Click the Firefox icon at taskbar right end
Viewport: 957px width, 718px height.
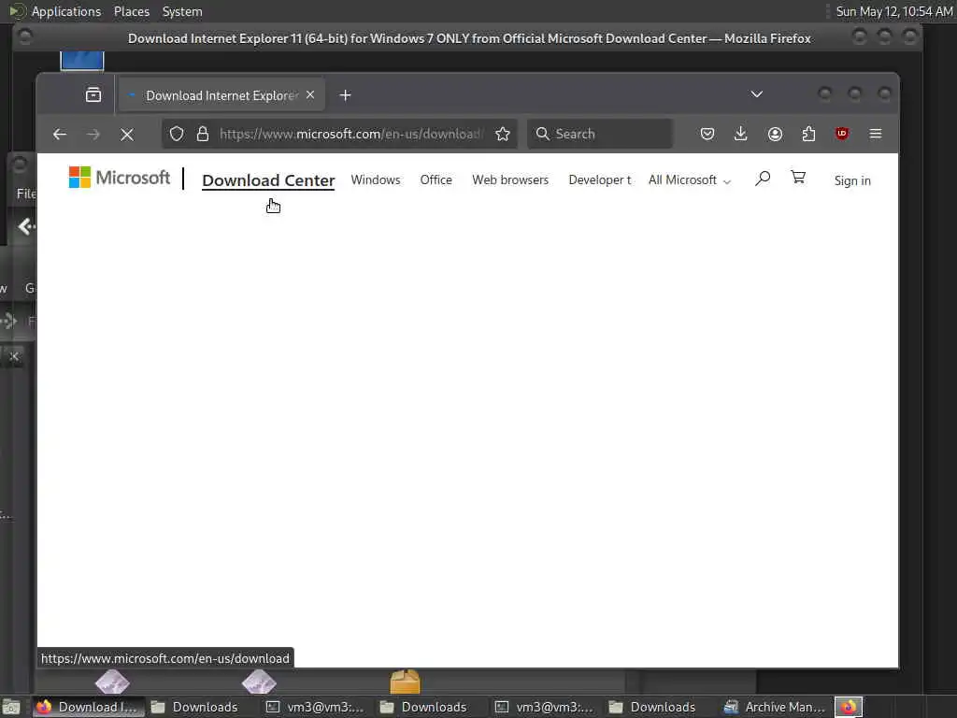[849, 707]
